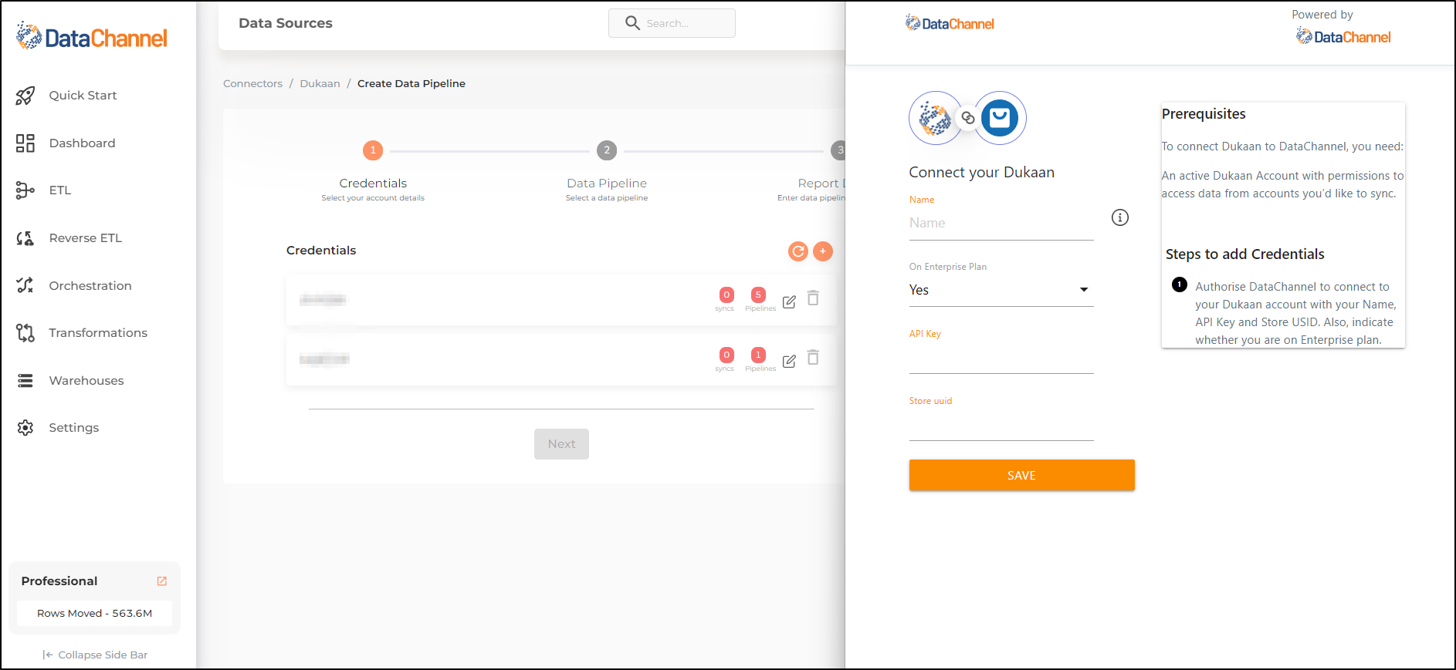Click the Powered by DataChannel logo
Image resolution: width=1456 pixels, height=670 pixels.
1343,37
